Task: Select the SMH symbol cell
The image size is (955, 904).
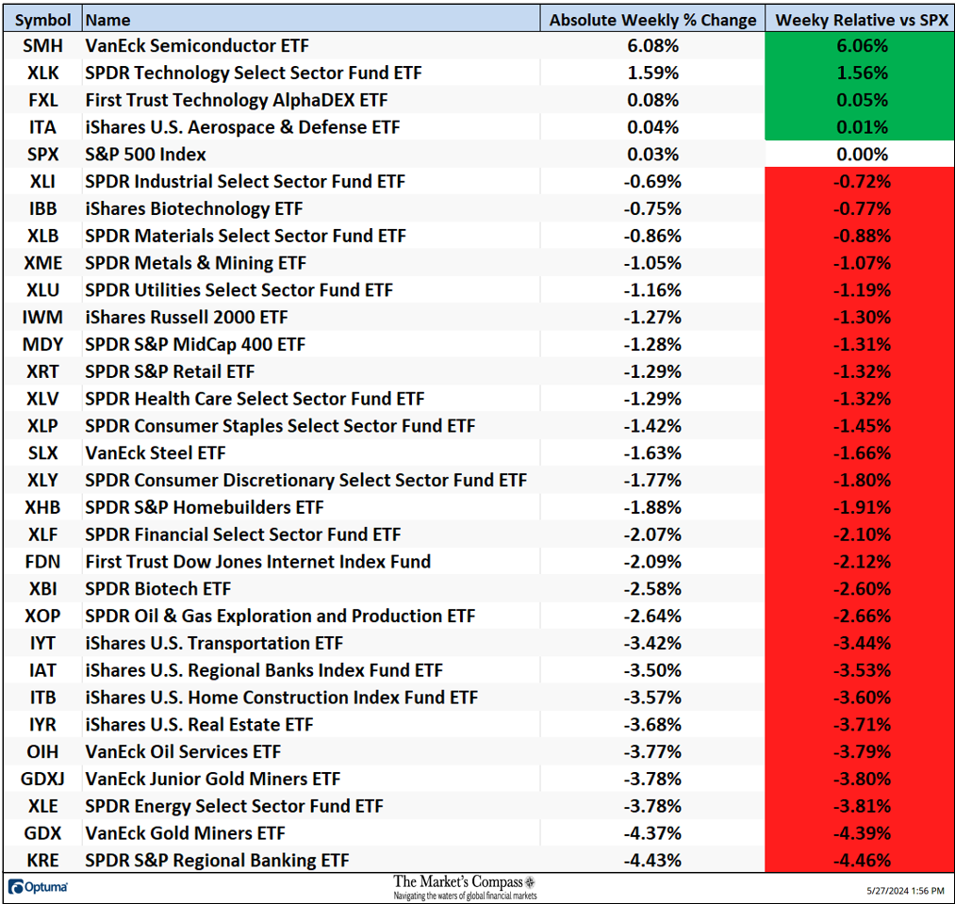Action: [x=42, y=45]
